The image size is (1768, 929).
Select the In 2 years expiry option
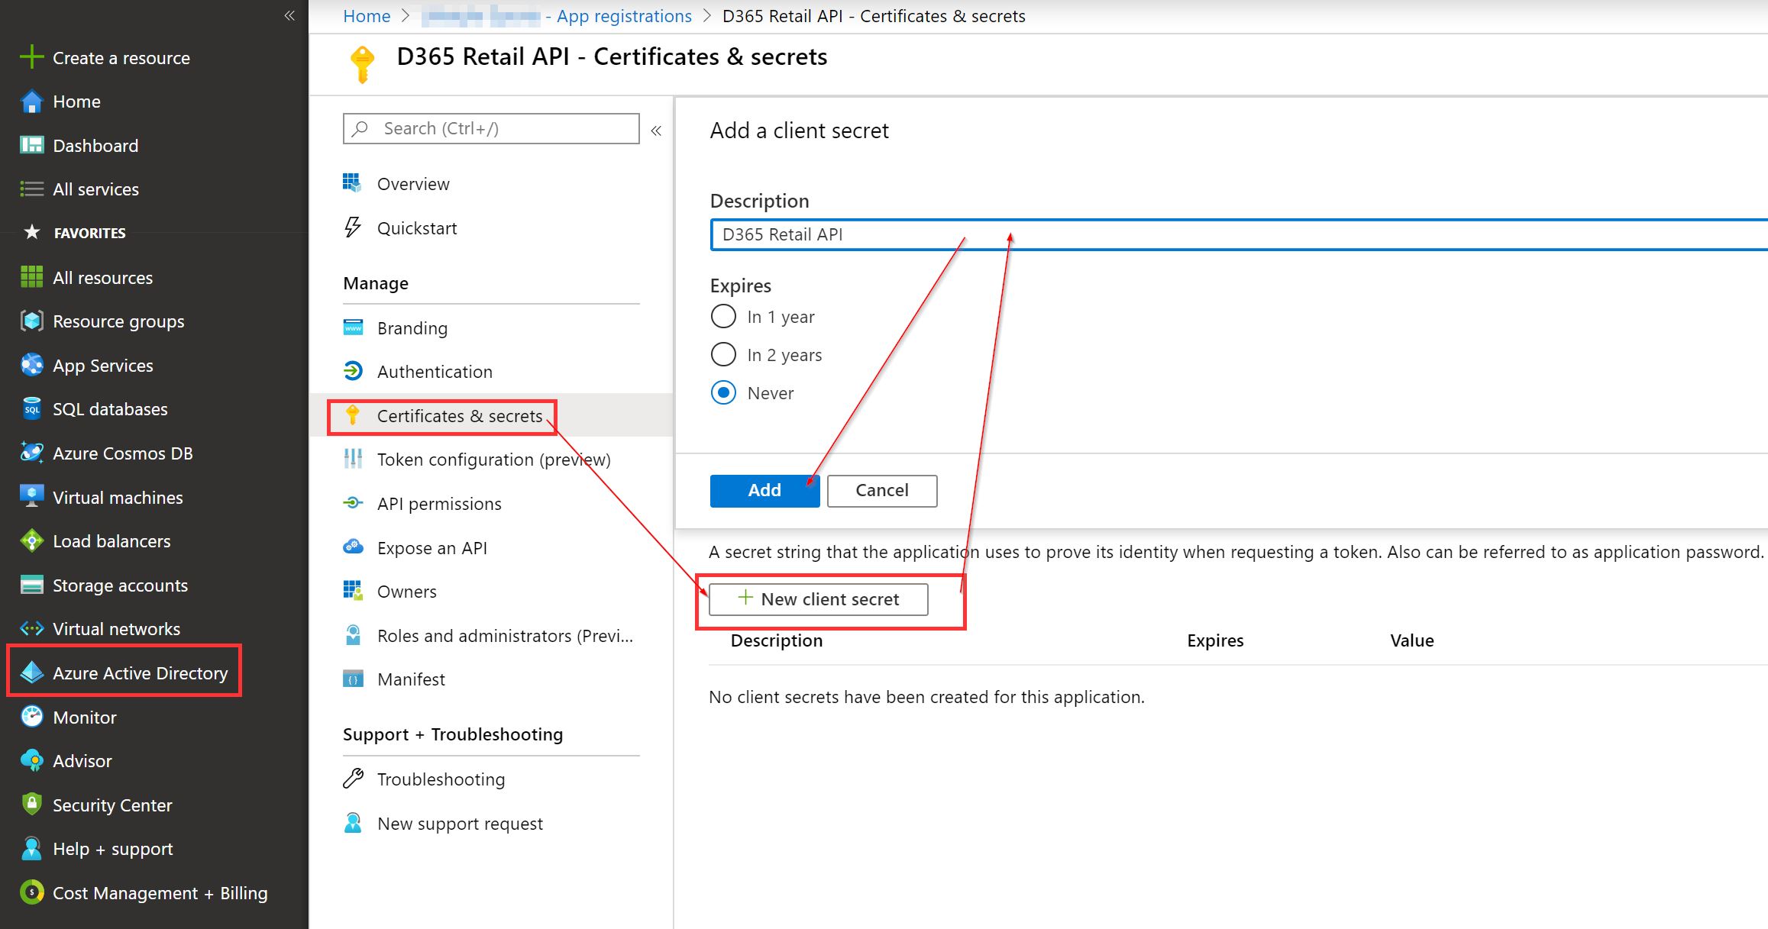pyautogui.click(x=723, y=354)
